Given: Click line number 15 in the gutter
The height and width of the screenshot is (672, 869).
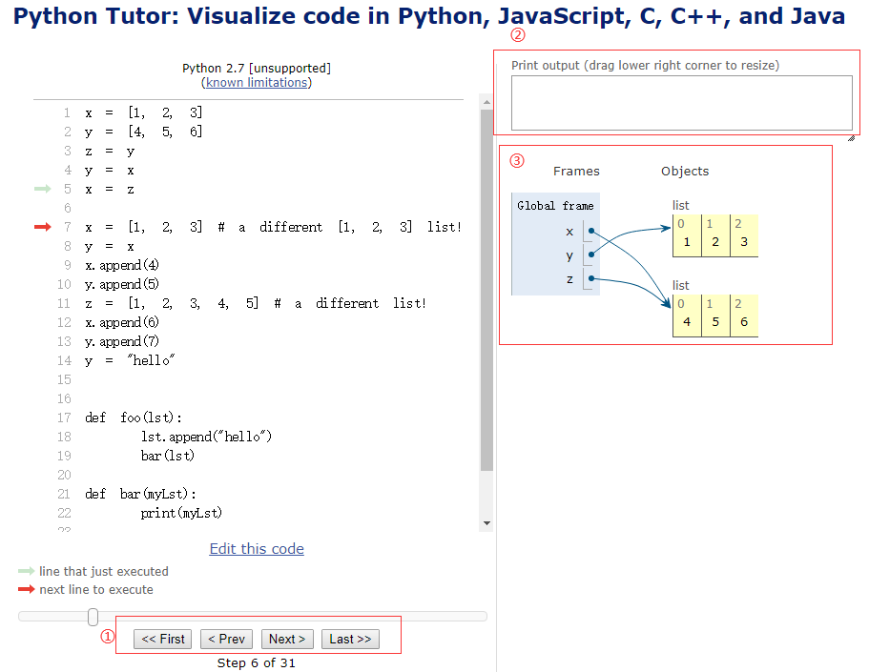Looking at the screenshot, I should [64, 380].
